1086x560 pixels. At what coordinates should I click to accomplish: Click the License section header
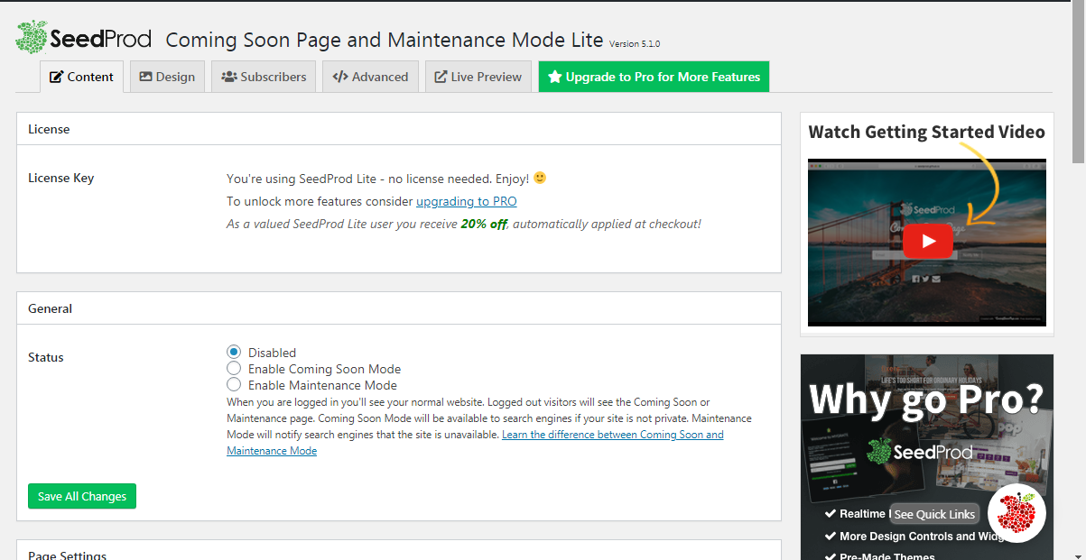[x=399, y=129]
